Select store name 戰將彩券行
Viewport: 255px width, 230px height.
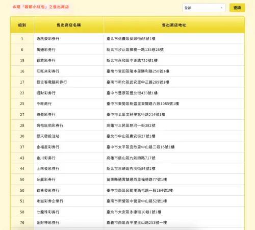pos(46,61)
